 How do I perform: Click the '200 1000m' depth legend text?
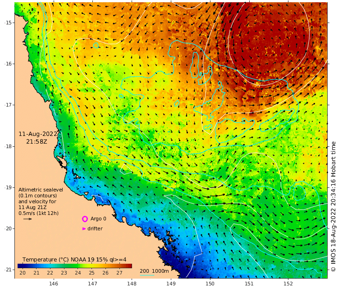[x=154, y=271]
